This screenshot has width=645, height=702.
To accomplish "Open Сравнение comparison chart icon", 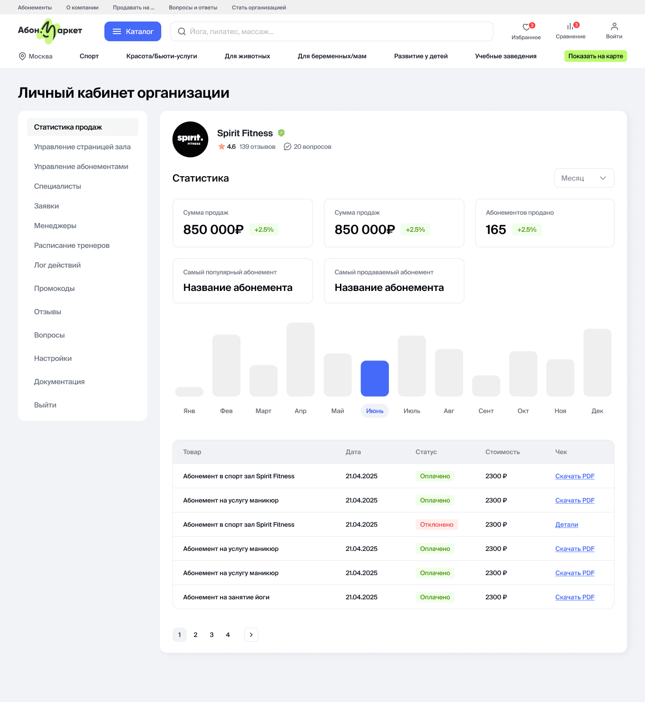I will [570, 27].
